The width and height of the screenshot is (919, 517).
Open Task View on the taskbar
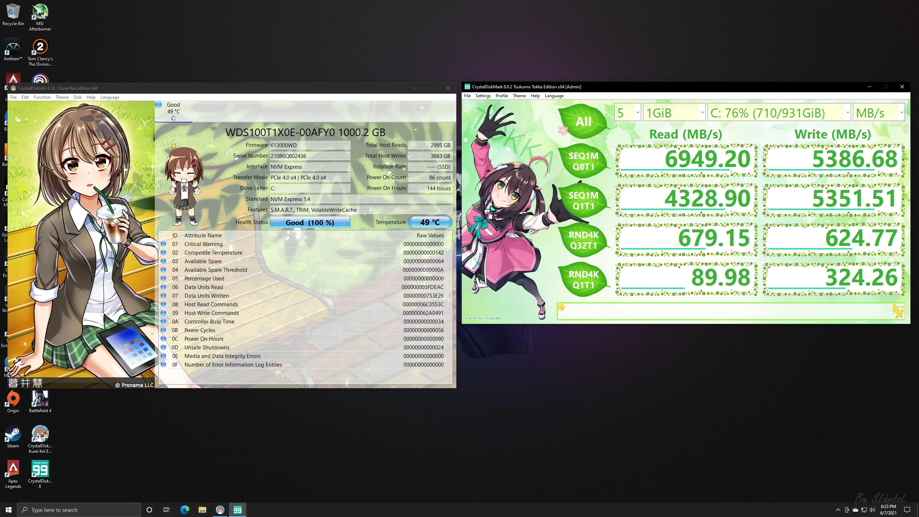tap(167, 510)
